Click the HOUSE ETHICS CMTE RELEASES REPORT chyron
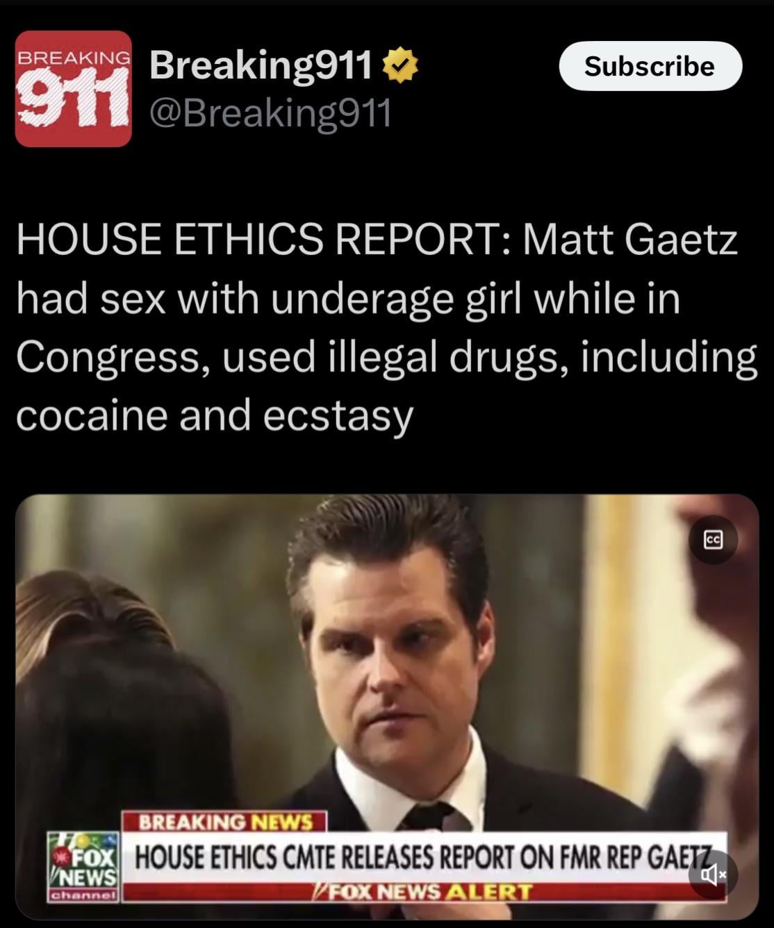The width and height of the screenshot is (774, 928). pos(424,859)
